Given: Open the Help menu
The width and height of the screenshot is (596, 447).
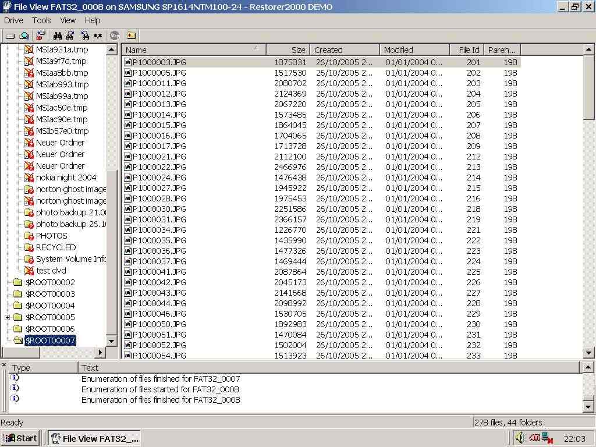Looking at the screenshot, I should (x=93, y=20).
